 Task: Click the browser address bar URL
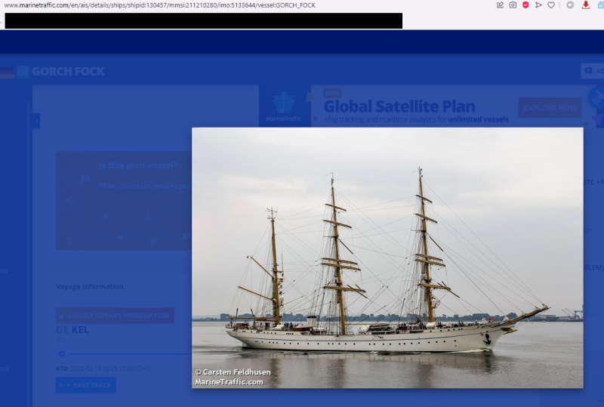(160, 5)
